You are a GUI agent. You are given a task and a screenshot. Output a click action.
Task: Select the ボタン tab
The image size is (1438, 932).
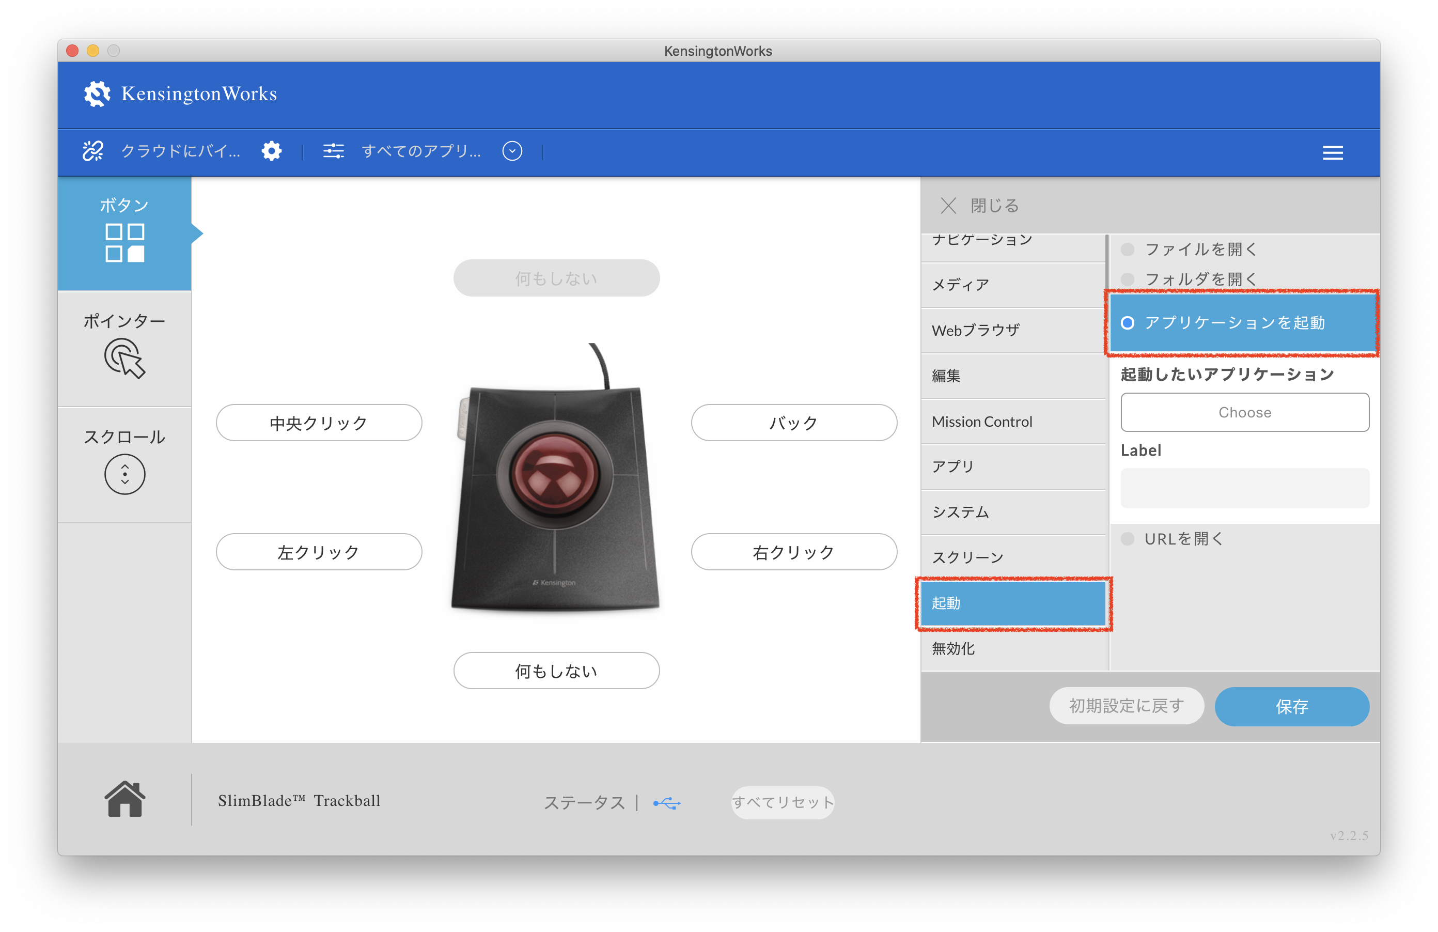pos(124,234)
